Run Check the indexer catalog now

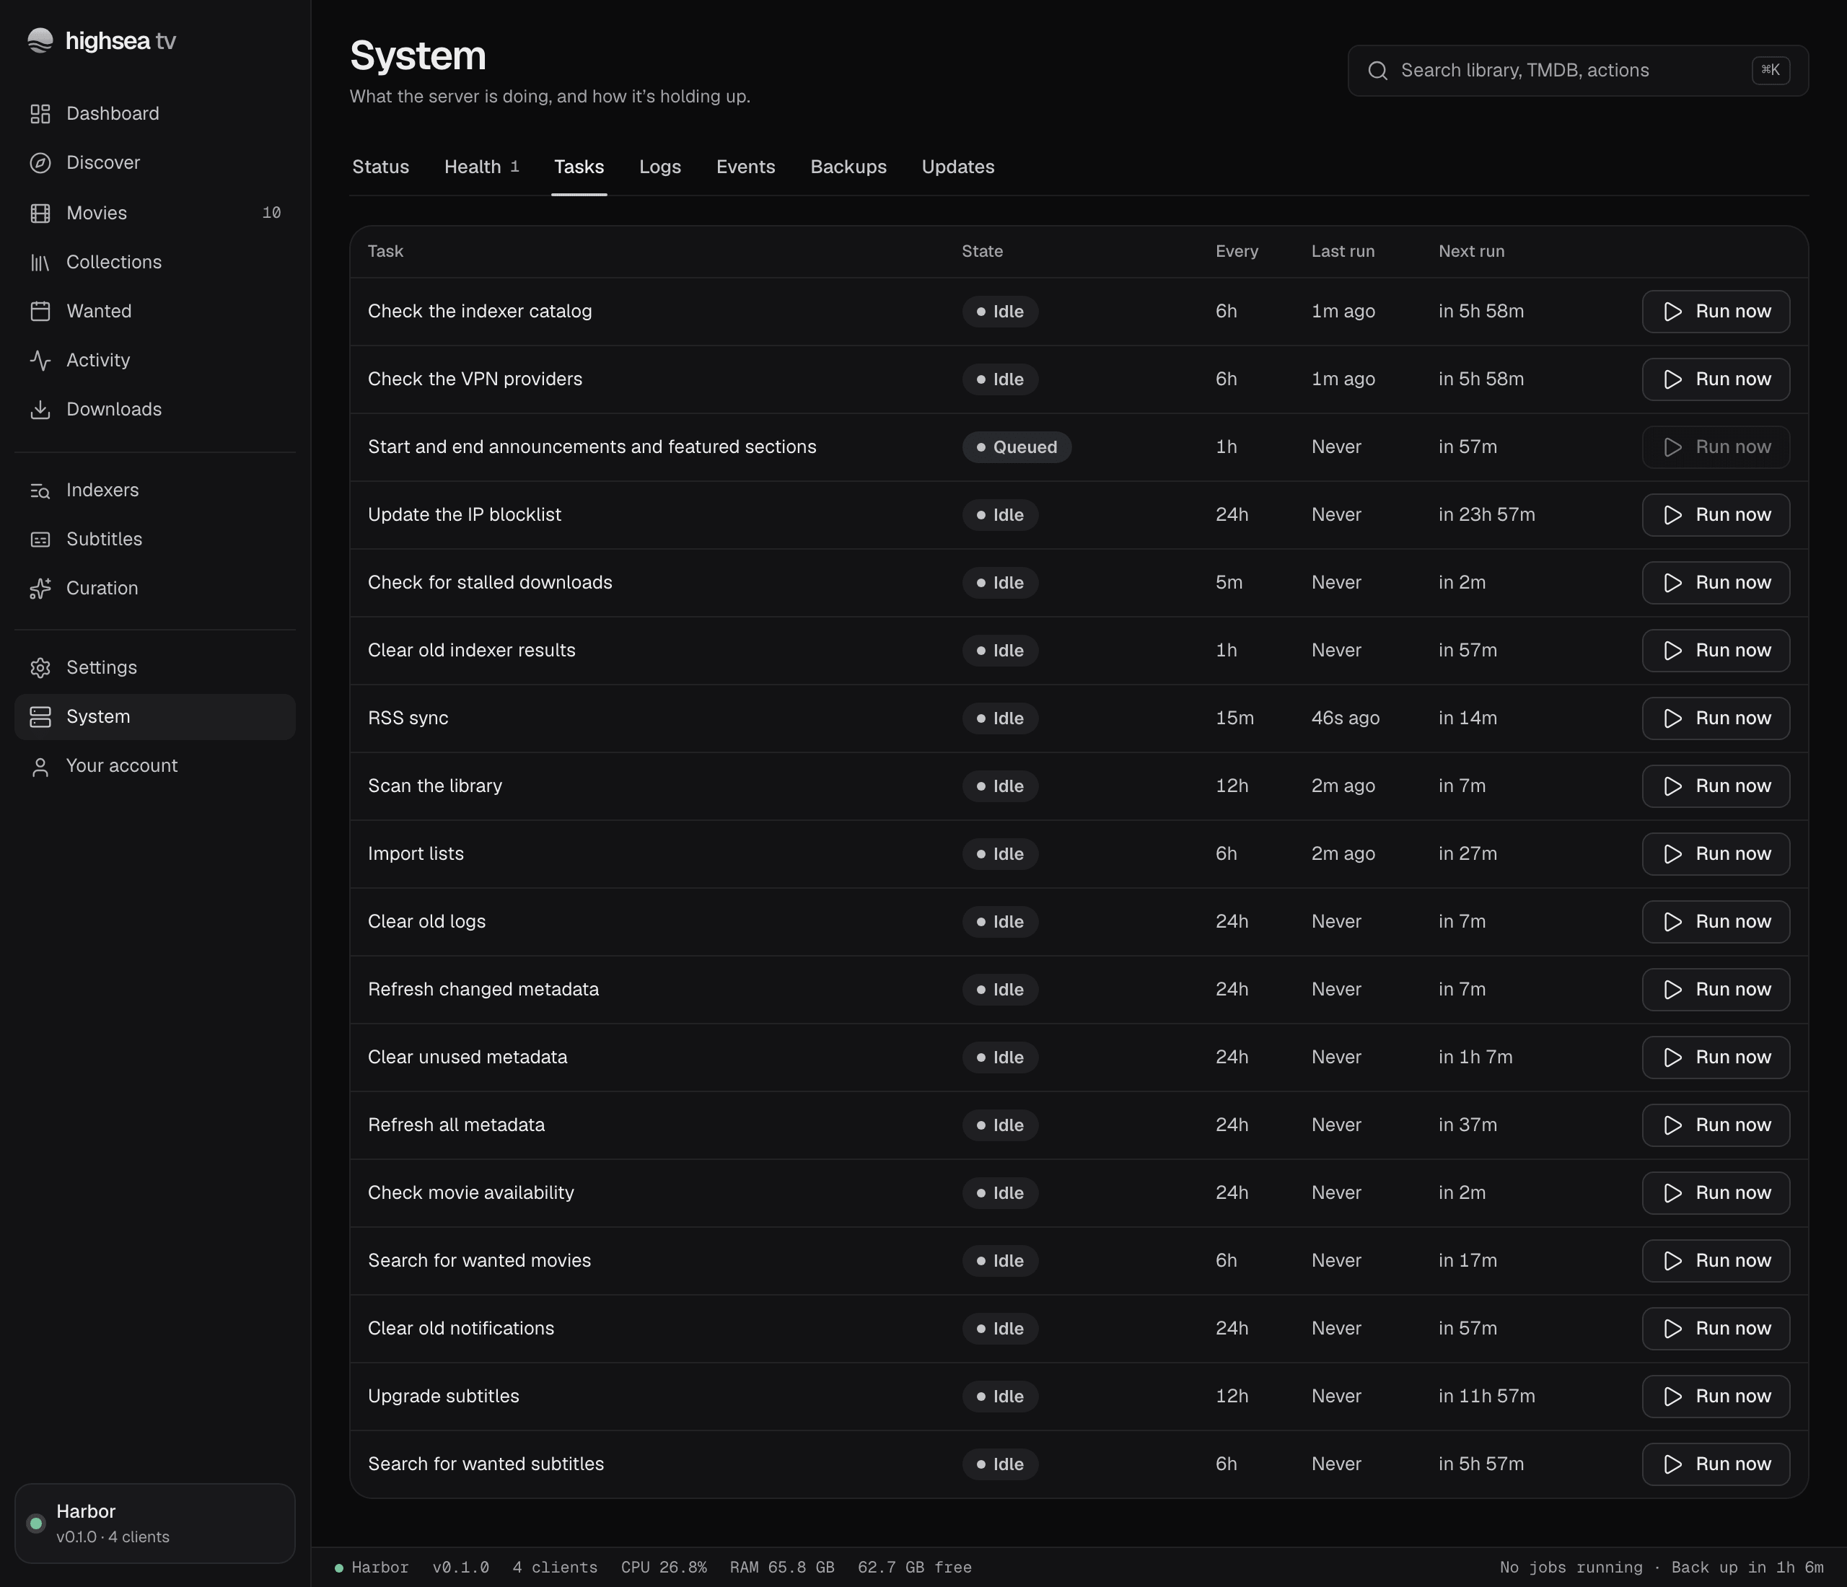coord(1715,312)
